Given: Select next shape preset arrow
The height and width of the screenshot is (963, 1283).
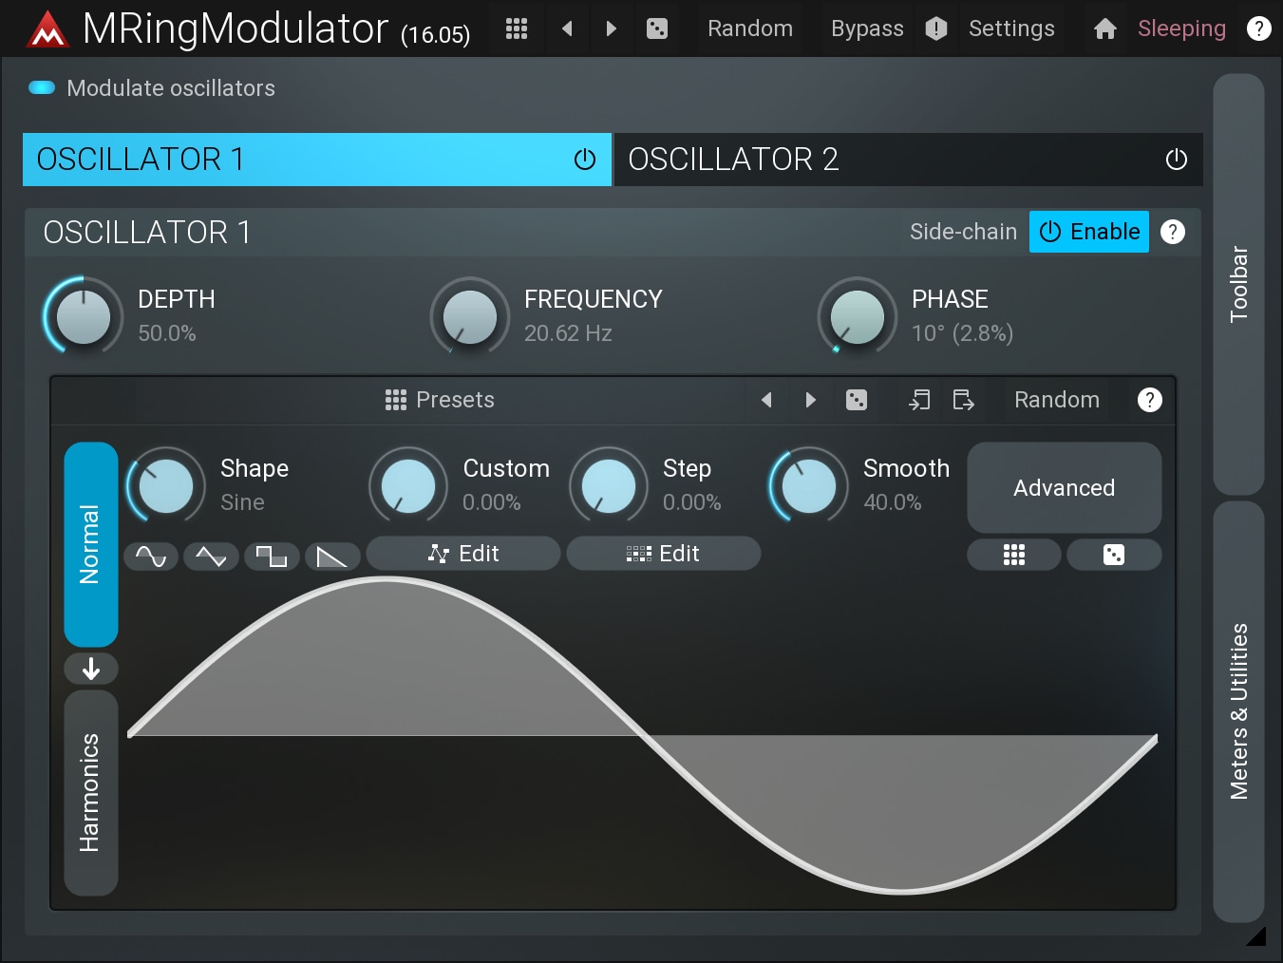Looking at the screenshot, I should [x=810, y=400].
